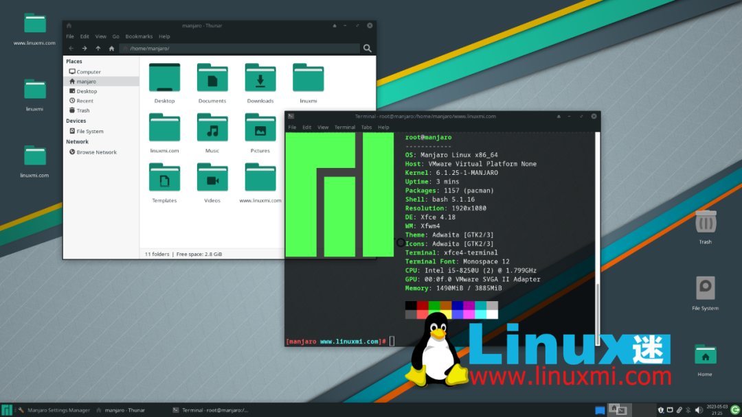Click the Home folder desktop icon
This screenshot has width=742, height=417.
tap(705, 355)
